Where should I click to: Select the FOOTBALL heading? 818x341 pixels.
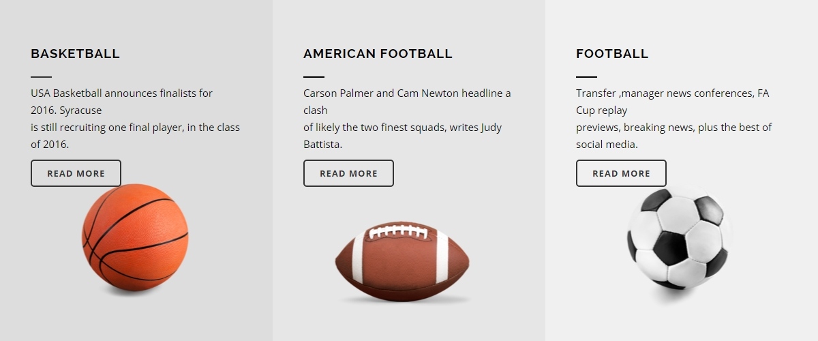[x=612, y=54]
